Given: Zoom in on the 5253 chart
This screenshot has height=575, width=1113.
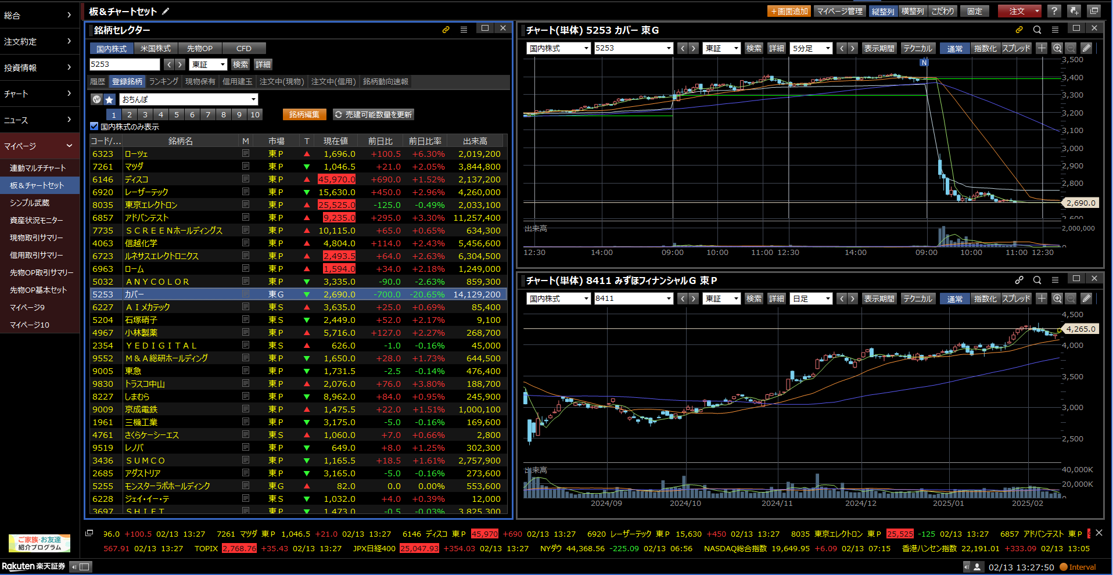Looking at the screenshot, I should [x=1057, y=48].
